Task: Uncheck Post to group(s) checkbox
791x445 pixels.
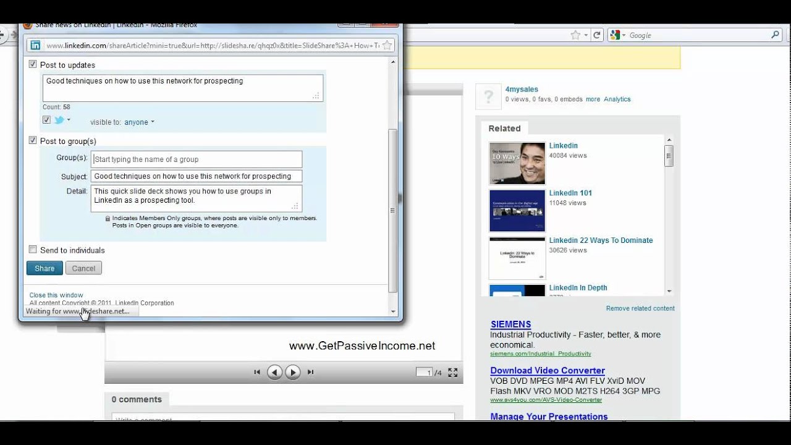Action: point(33,140)
